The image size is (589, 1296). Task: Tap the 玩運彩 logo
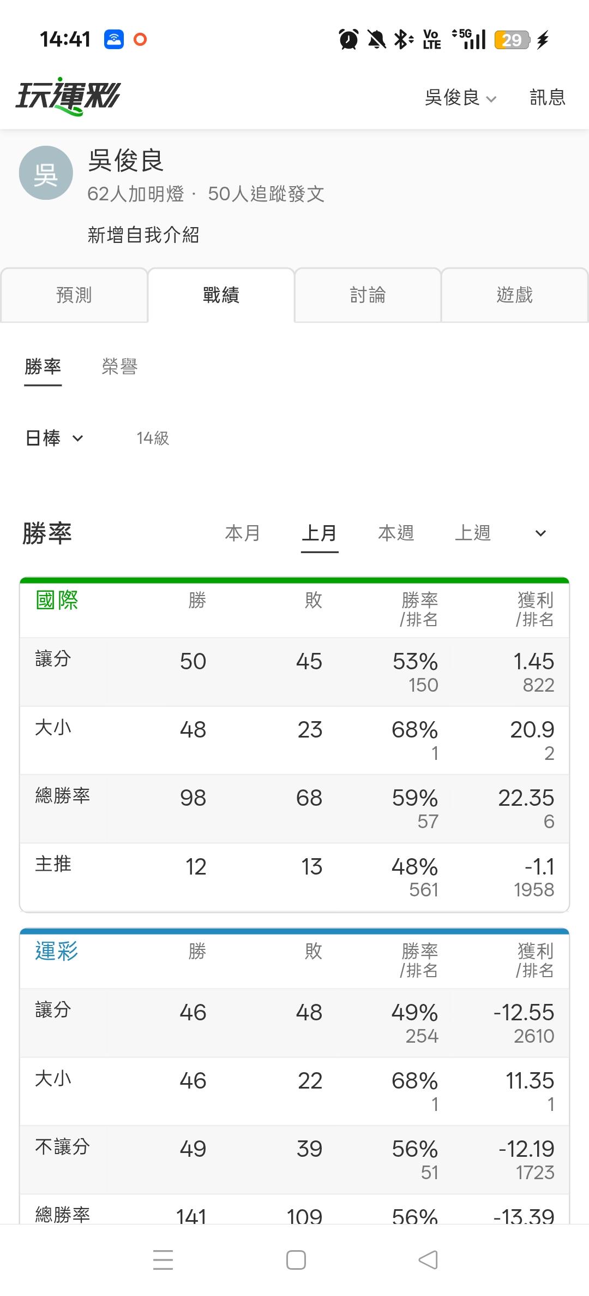pyautogui.click(x=68, y=97)
